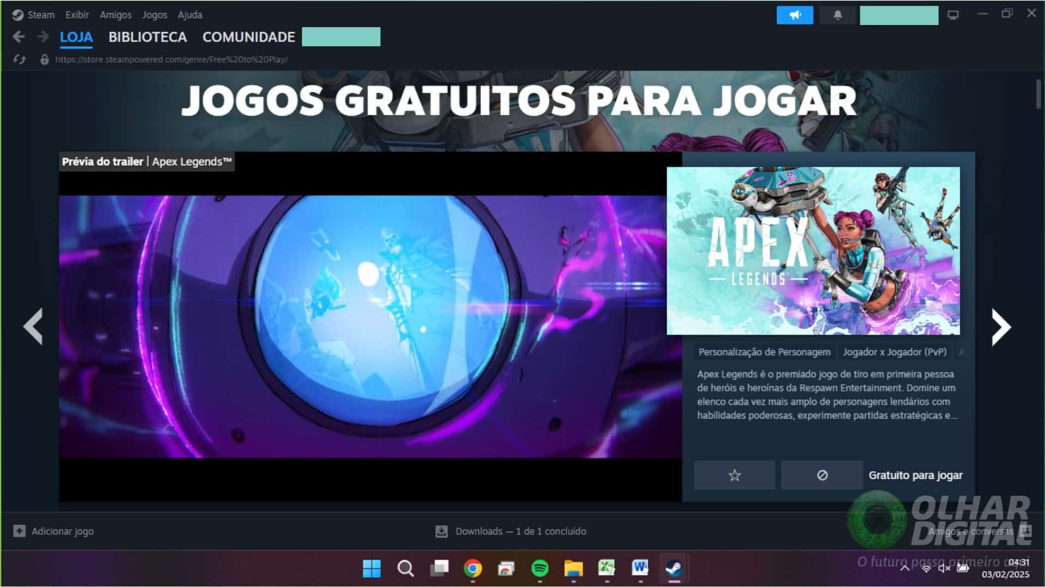Viewport: 1045px width, 587px height.
Task: Open the notifications bell
Action: coord(838,15)
